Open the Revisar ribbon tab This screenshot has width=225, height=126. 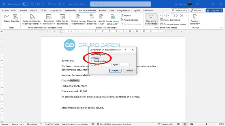(x=102, y=10)
